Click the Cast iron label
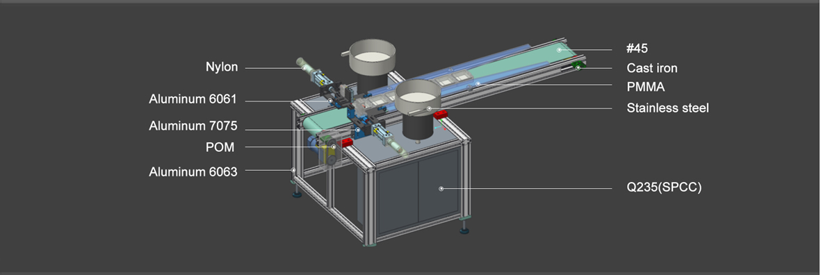This screenshot has height=275, width=821. pos(652,68)
